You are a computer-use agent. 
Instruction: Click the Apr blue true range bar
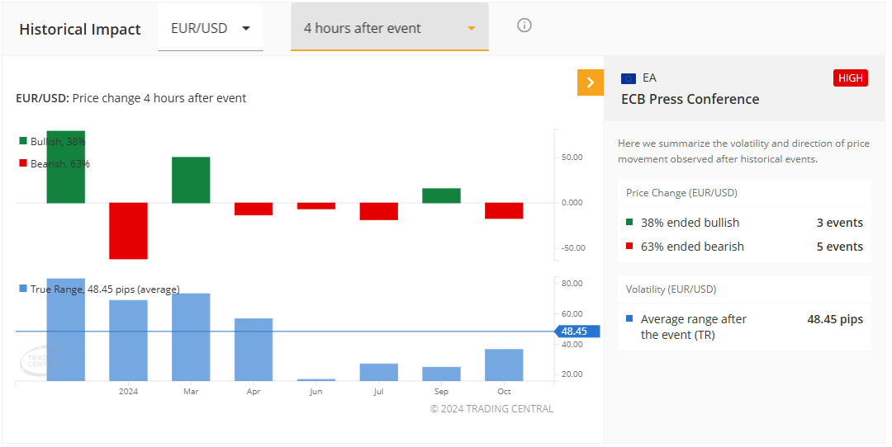click(254, 350)
